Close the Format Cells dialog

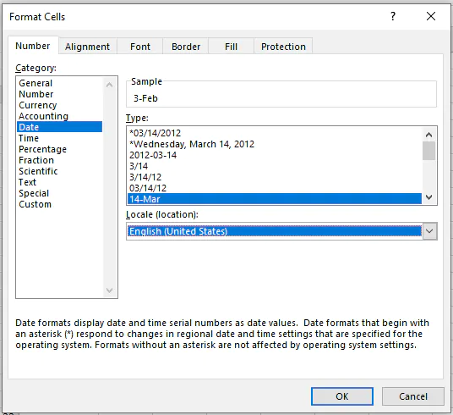pos(431,16)
